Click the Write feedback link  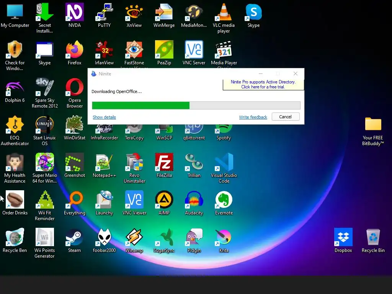pyautogui.click(x=253, y=117)
